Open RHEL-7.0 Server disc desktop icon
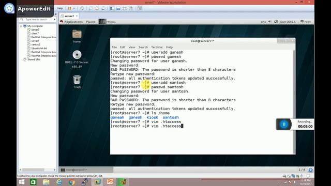 (x=77, y=59)
